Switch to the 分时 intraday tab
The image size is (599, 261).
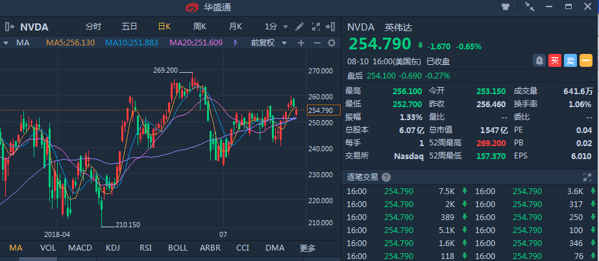(93, 27)
